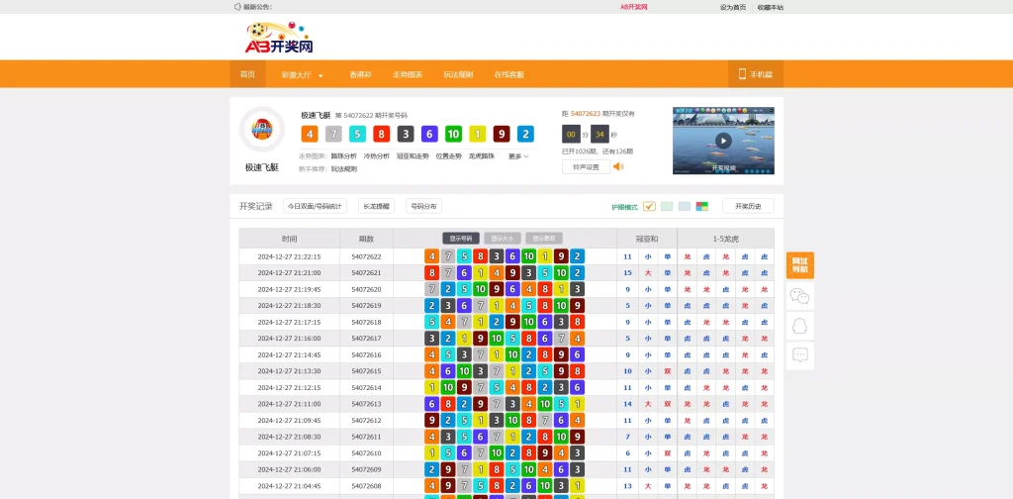Open the 手机端 mobile version
The image size is (1013, 499).
[755, 74]
